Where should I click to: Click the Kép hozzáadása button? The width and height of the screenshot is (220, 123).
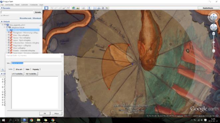(31, 74)
